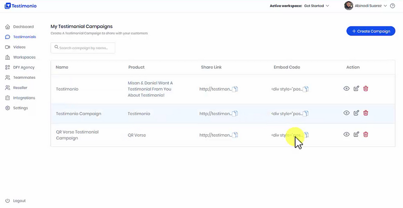Click the Share Link column header

211,67
